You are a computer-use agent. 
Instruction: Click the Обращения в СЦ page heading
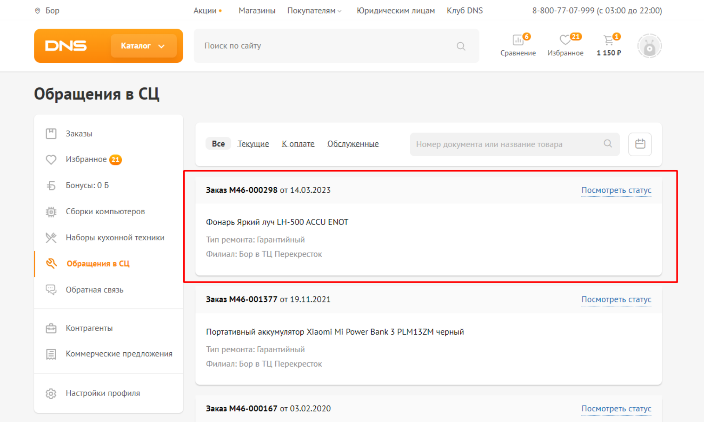tap(96, 94)
